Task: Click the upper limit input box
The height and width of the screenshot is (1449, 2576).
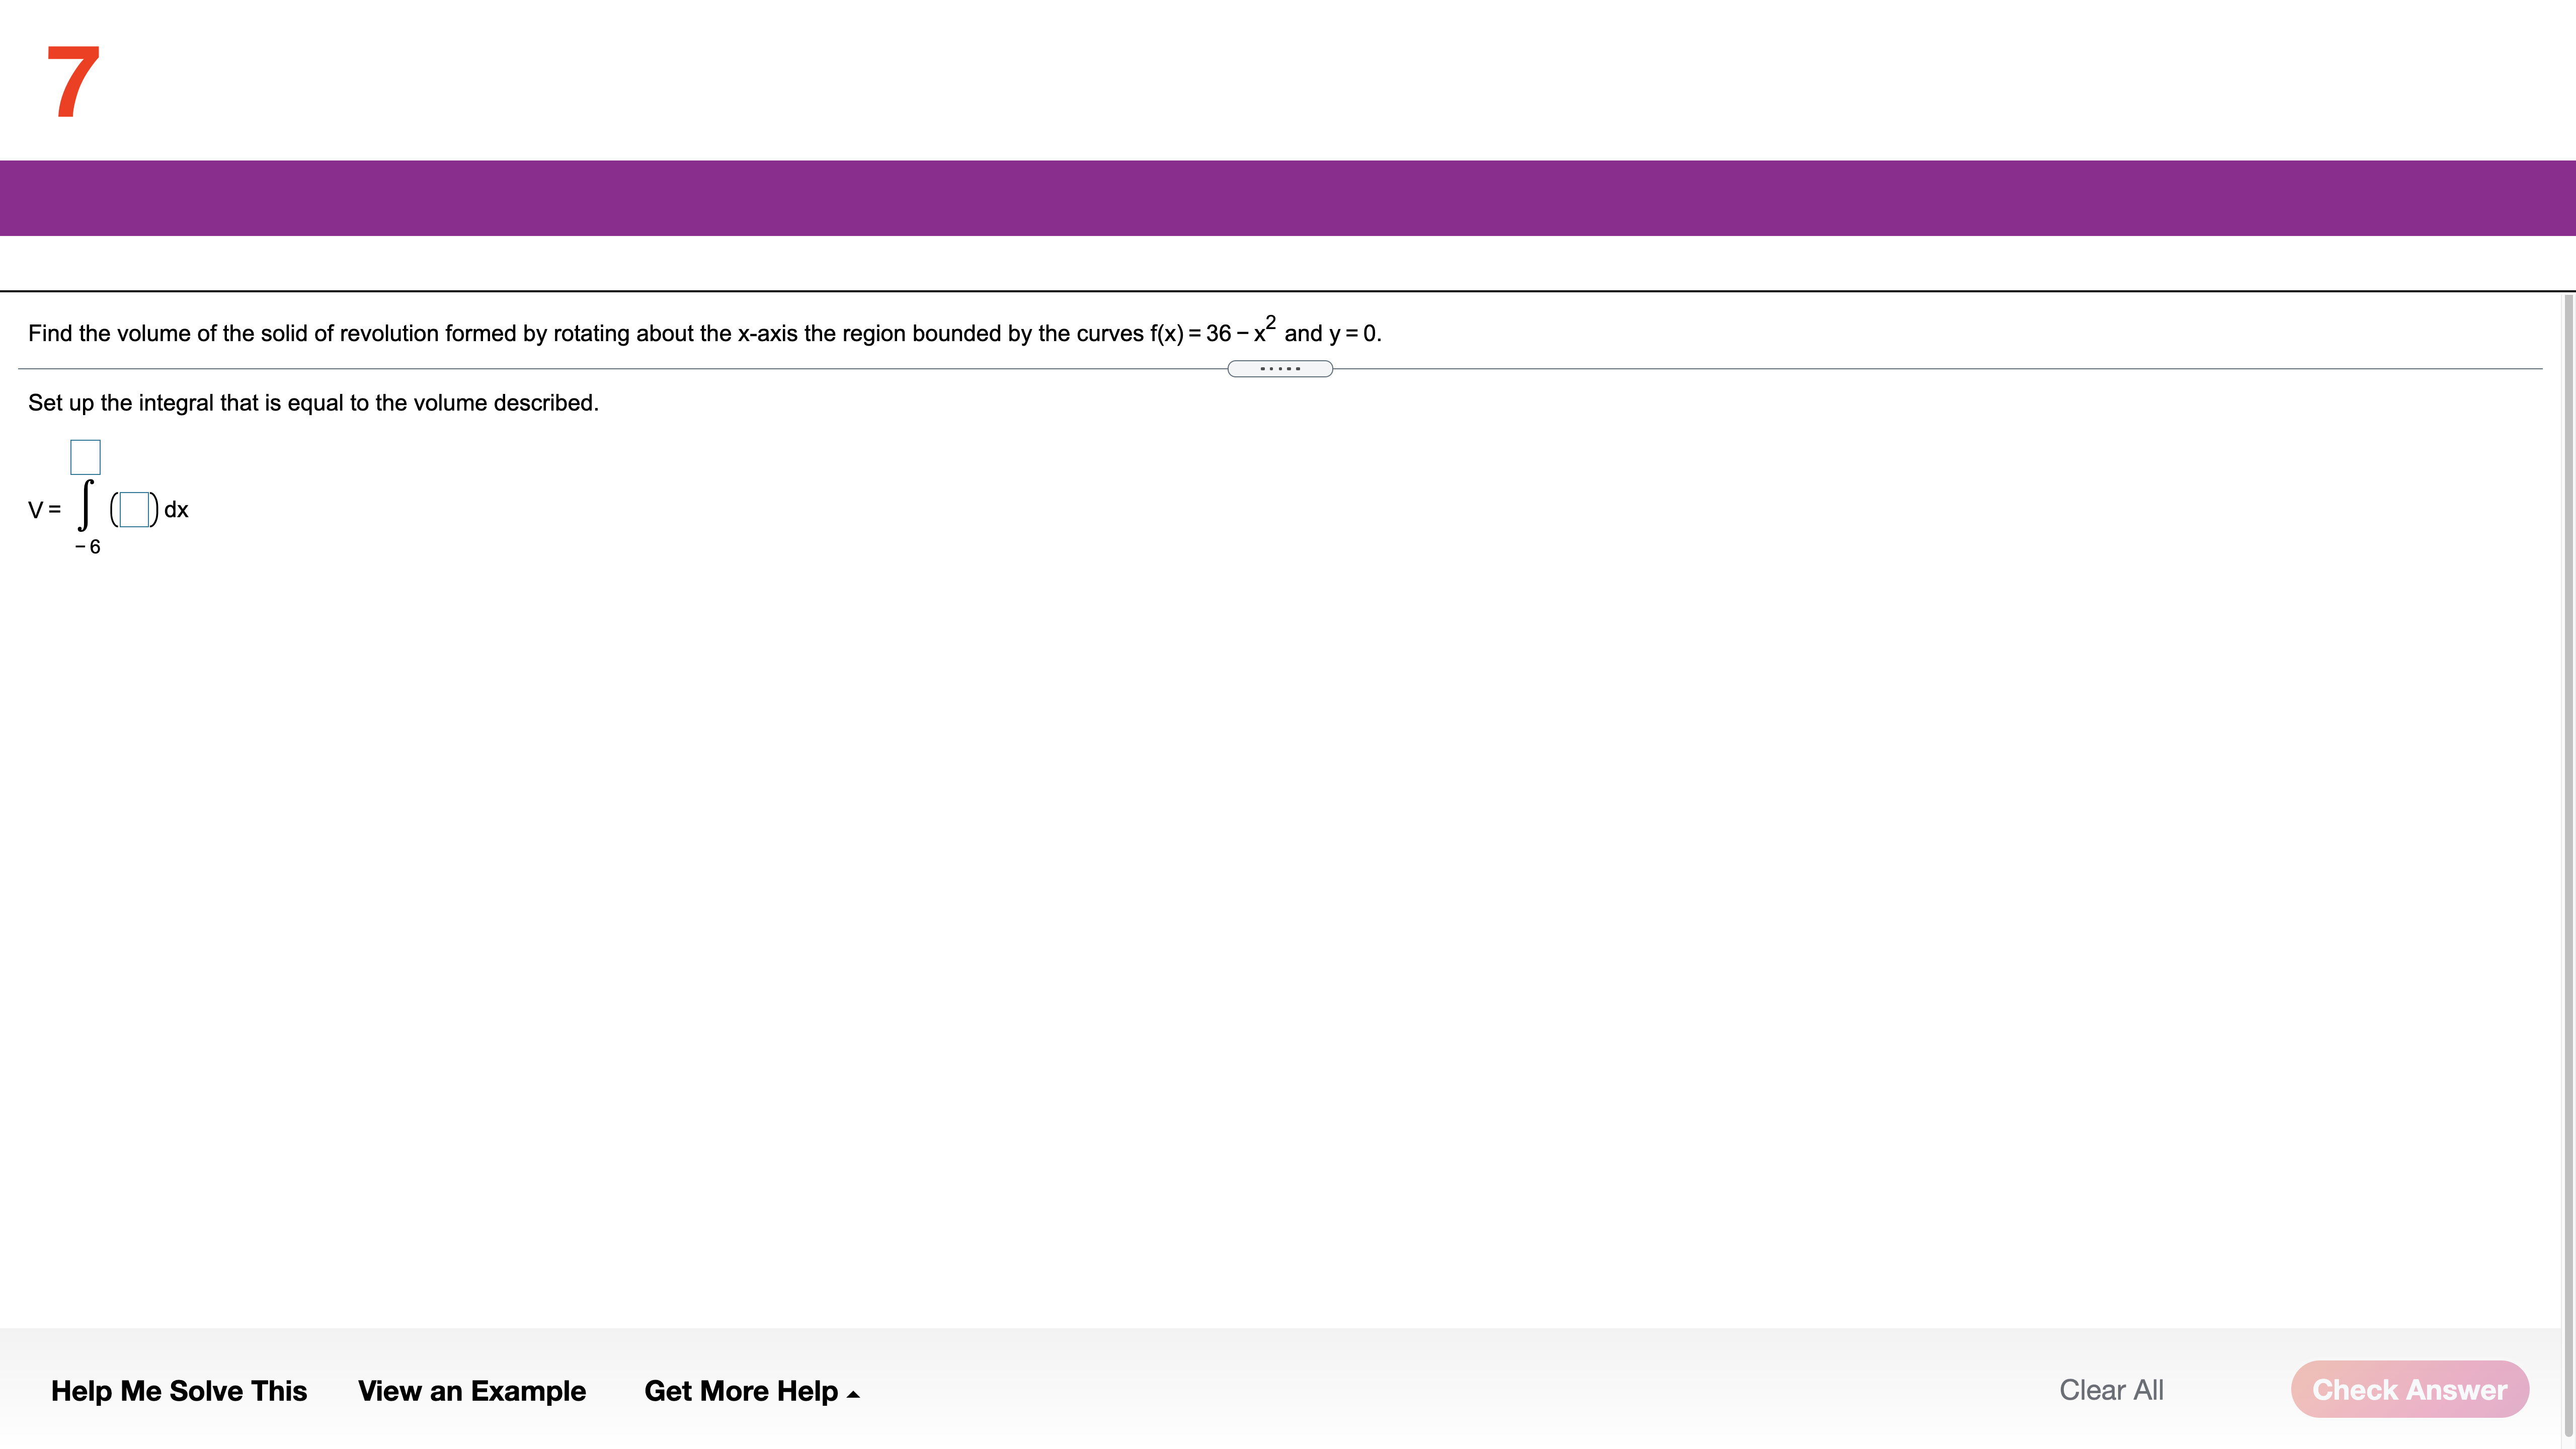Action: (85, 457)
